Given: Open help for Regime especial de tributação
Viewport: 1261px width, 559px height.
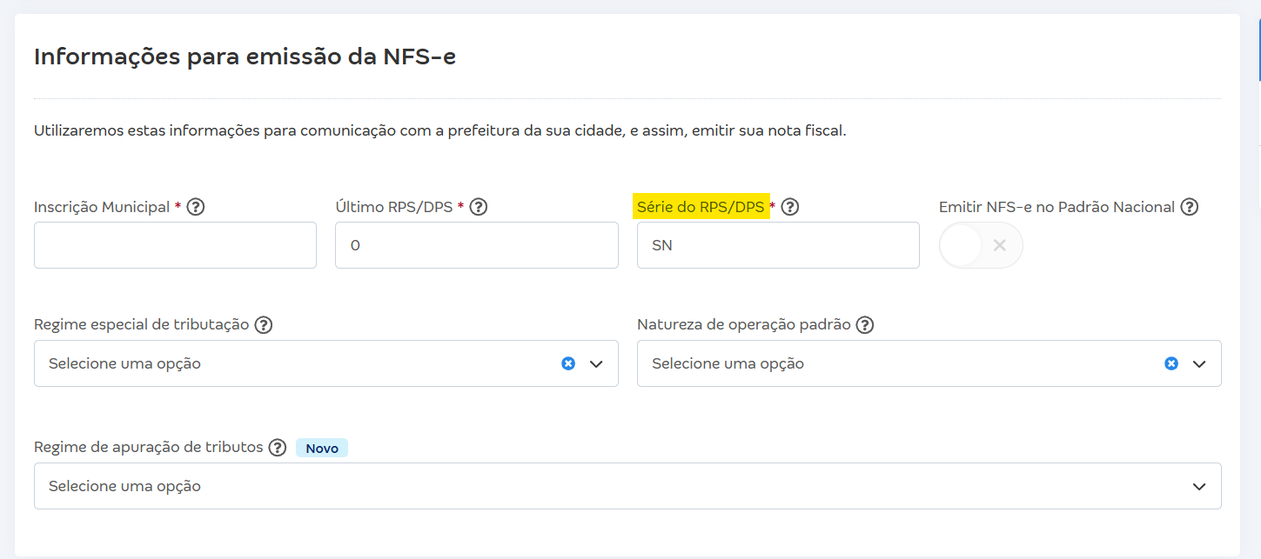Looking at the screenshot, I should click(x=264, y=324).
